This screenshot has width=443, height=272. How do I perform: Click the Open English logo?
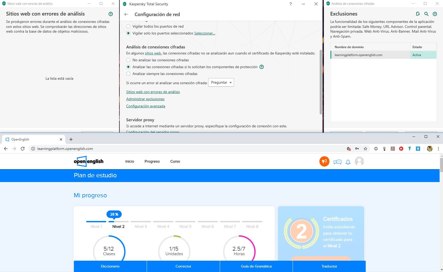pyautogui.click(x=89, y=161)
